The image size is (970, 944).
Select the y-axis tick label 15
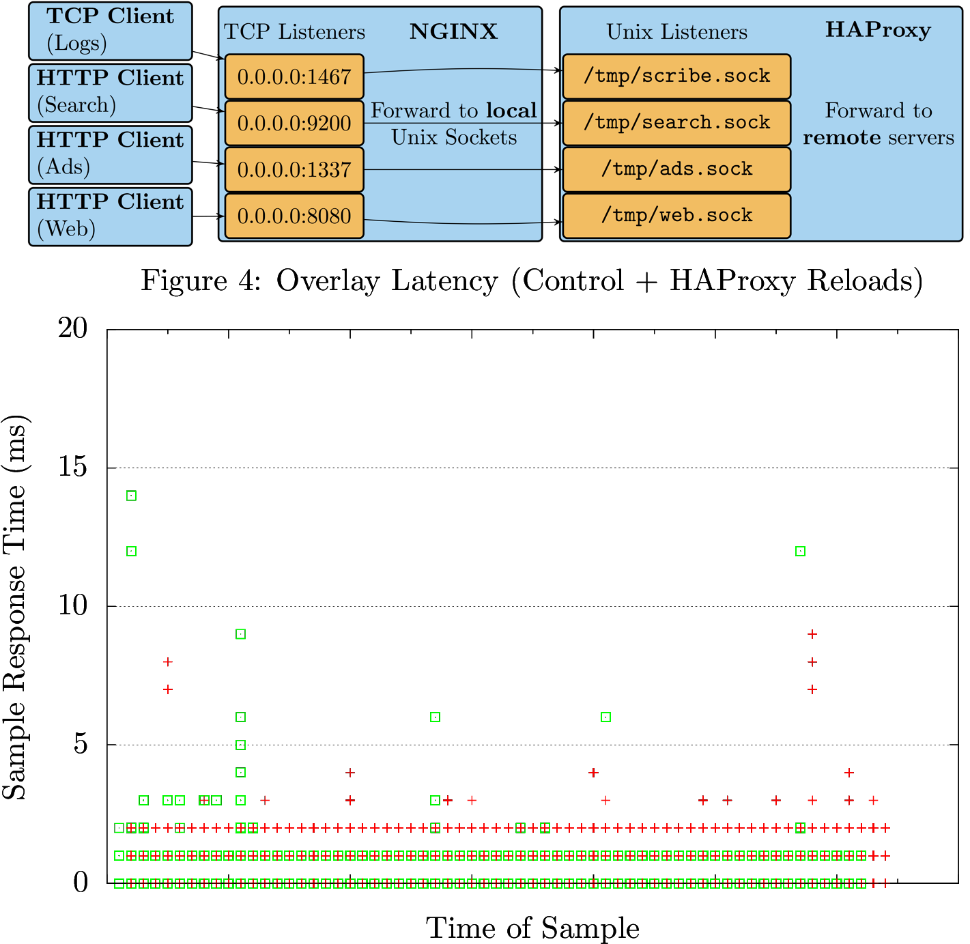point(73,467)
